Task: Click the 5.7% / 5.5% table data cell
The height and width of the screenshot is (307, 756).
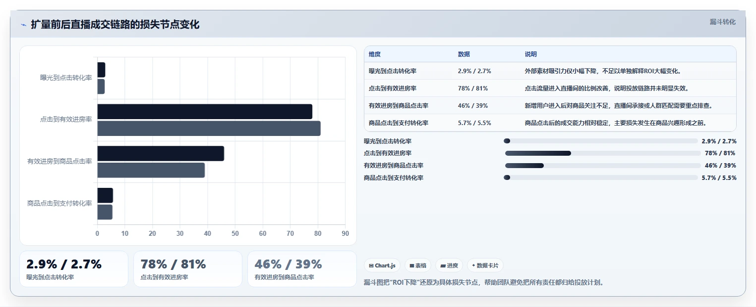Action: coord(474,123)
